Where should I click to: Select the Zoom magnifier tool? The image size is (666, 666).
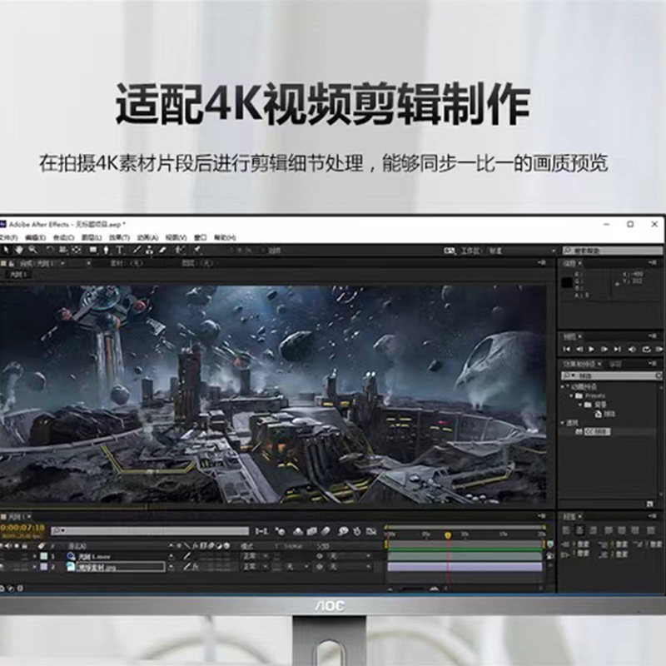pos(33,251)
